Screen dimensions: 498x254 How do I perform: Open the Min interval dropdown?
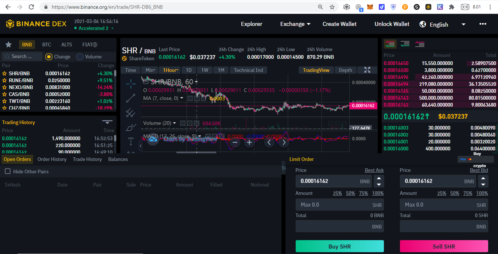[150, 70]
